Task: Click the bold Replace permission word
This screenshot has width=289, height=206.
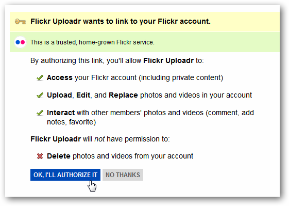Action: coord(123,96)
